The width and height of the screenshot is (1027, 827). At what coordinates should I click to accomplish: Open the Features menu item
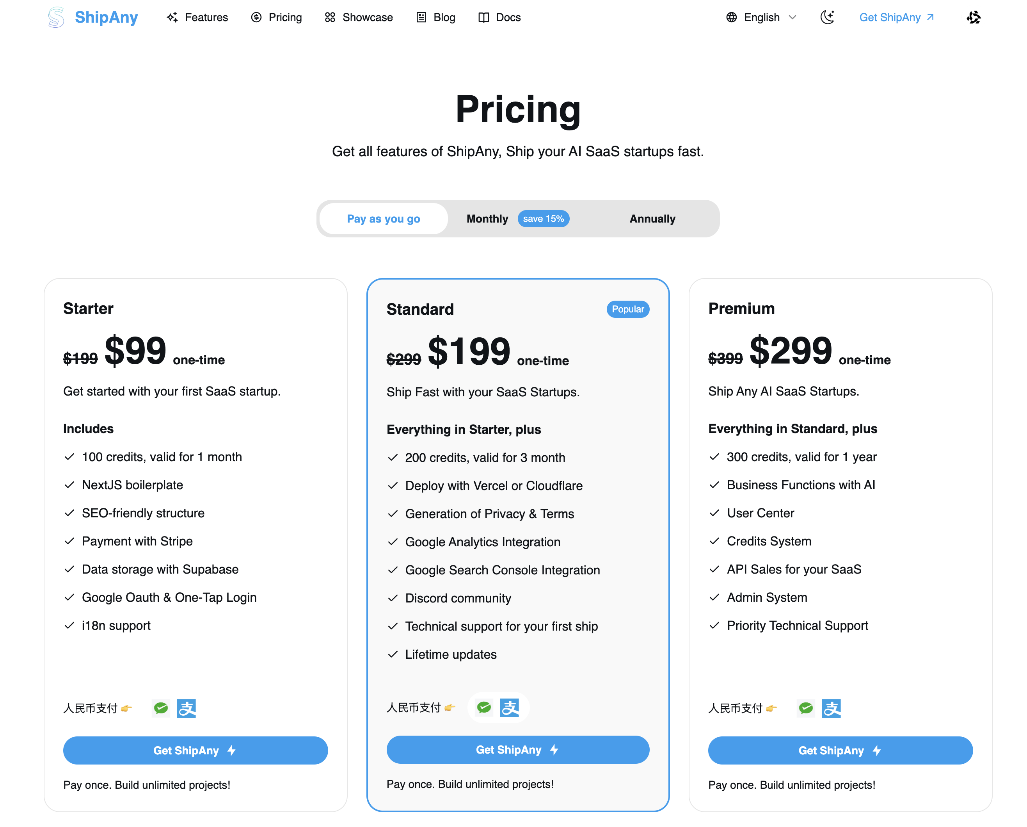click(x=198, y=18)
